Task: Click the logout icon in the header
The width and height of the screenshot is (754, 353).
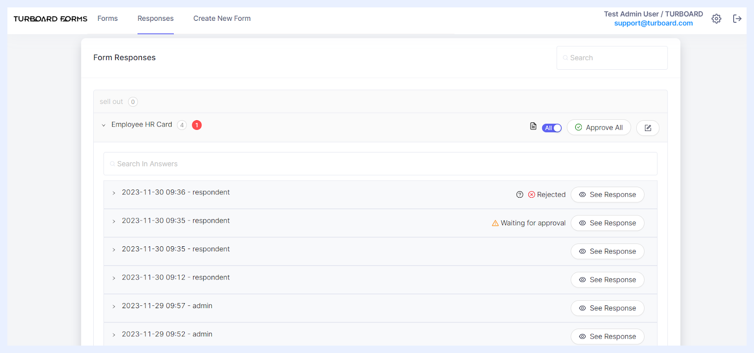Action: (x=737, y=18)
